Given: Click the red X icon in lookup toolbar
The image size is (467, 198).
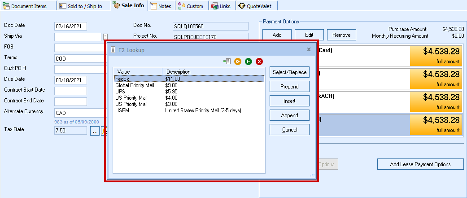Looking at the screenshot, I should click(259, 62).
